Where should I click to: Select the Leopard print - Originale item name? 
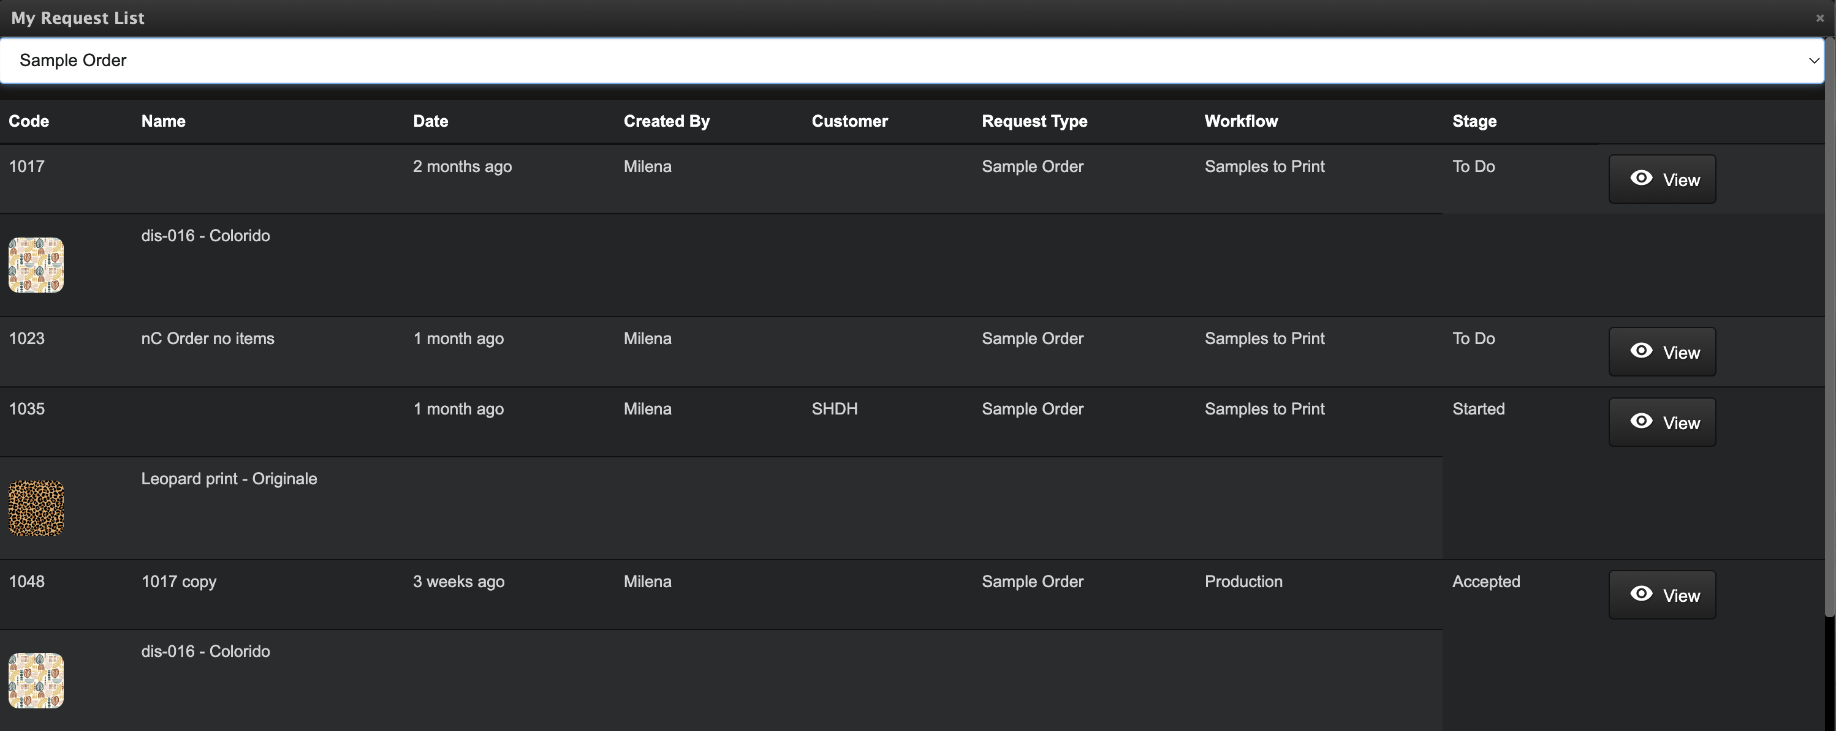[x=229, y=479]
